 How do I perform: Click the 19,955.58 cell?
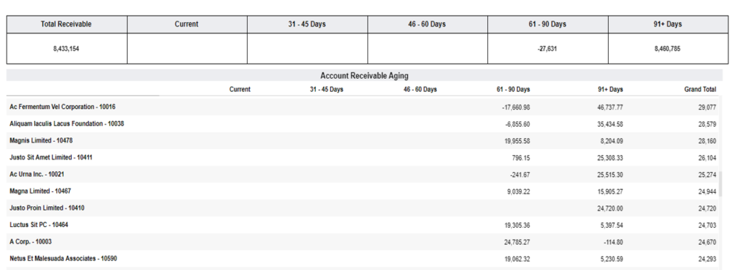pos(517,141)
